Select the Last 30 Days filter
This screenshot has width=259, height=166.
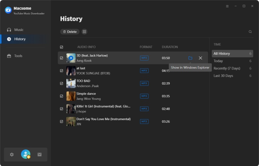[232, 76]
